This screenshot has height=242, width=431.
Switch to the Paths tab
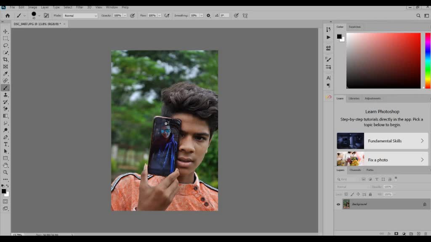(x=370, y=170)
